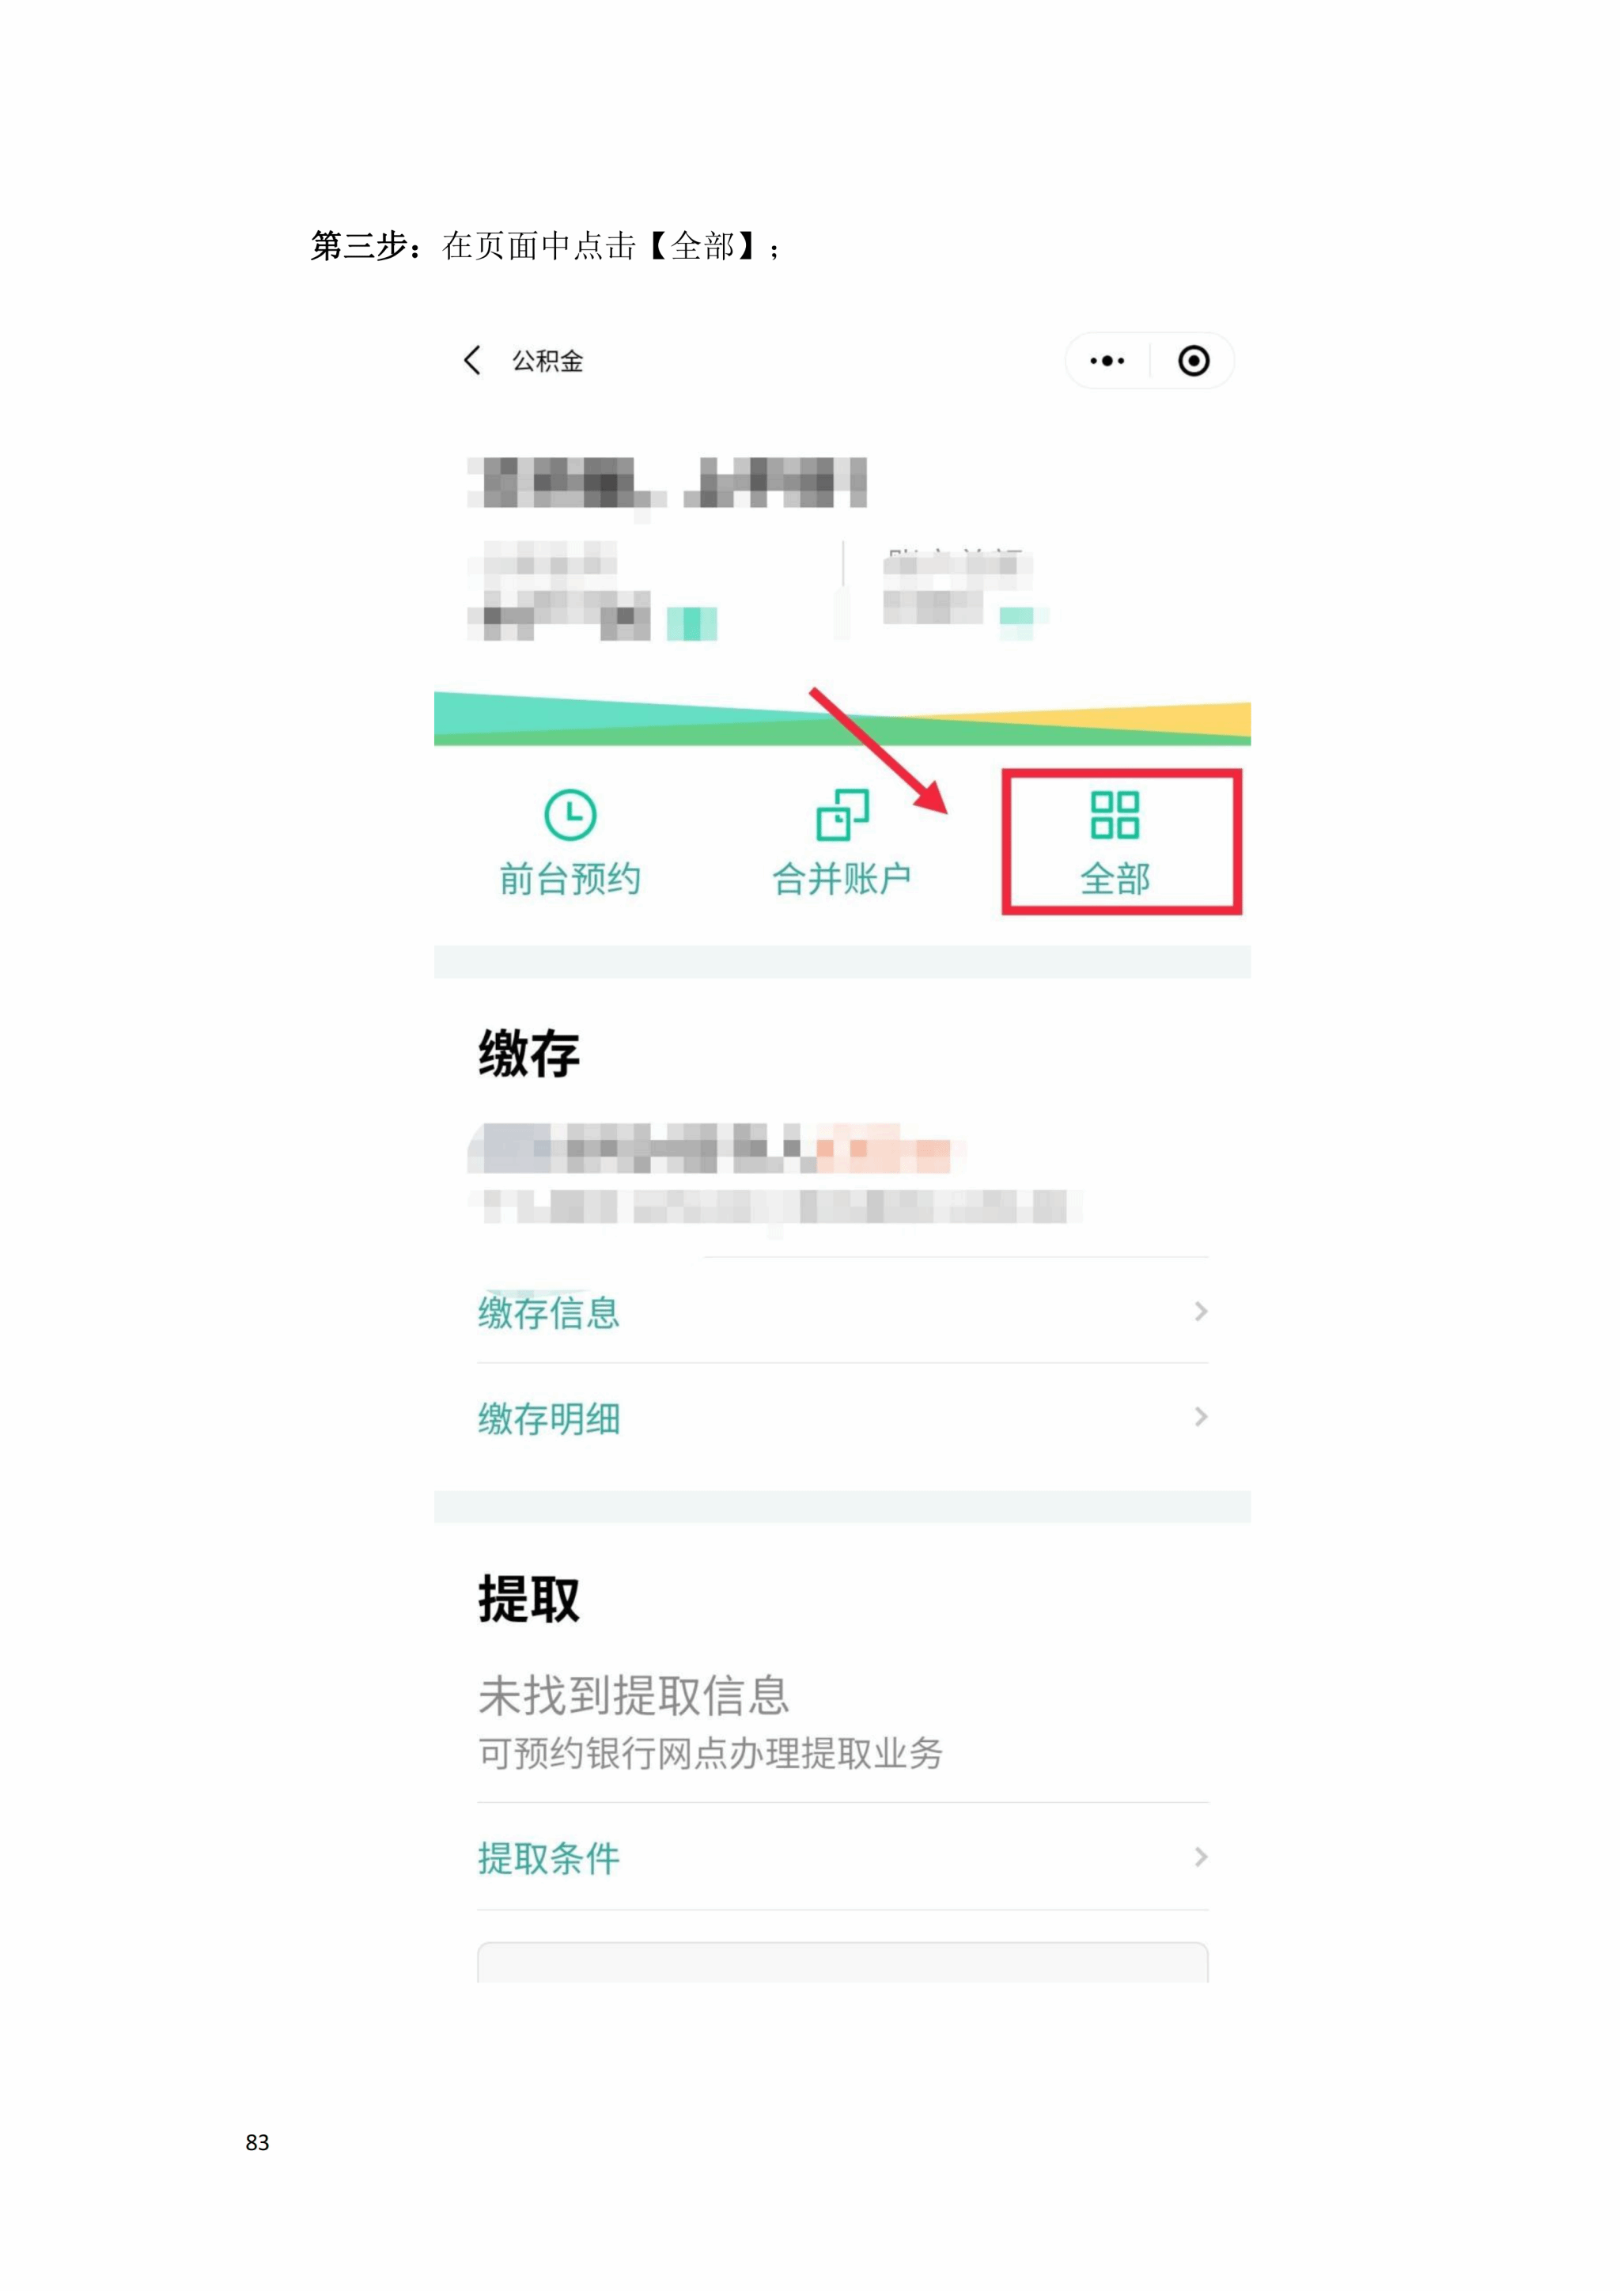The image size is (1620, 2291).
Task: Tap the 合并账户 overlapping squares icon
Action: (x=843, y=814)
